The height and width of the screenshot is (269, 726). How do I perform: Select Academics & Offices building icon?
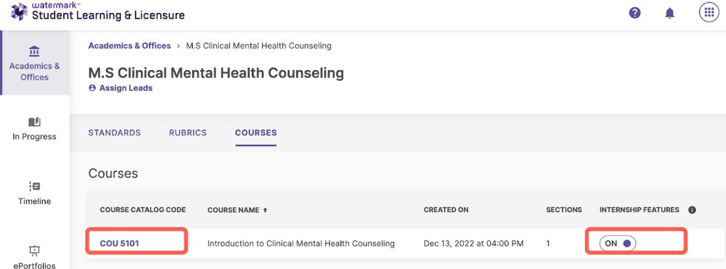pos(34,51)
